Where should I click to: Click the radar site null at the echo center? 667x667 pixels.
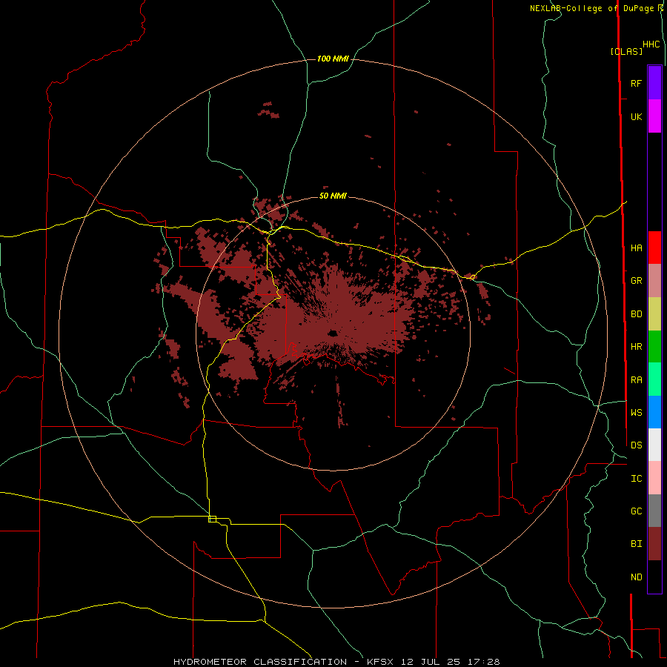pyautogui.click(x=333, y=333)
